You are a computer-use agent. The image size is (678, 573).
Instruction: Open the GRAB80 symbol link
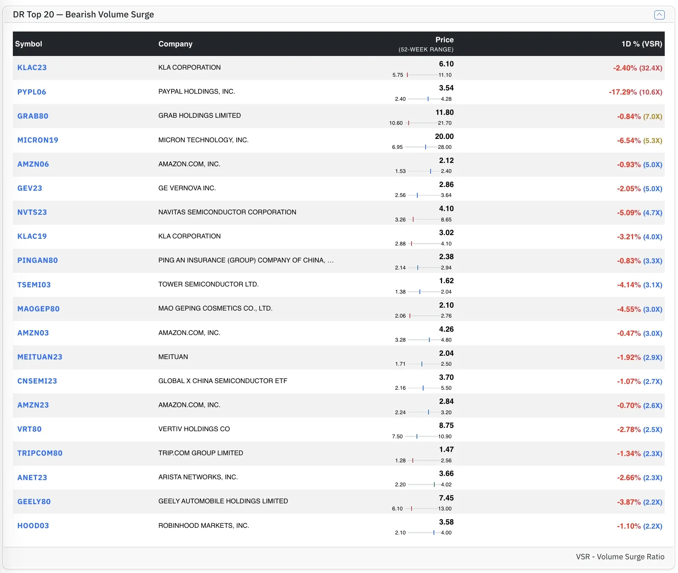coord(33,116)
